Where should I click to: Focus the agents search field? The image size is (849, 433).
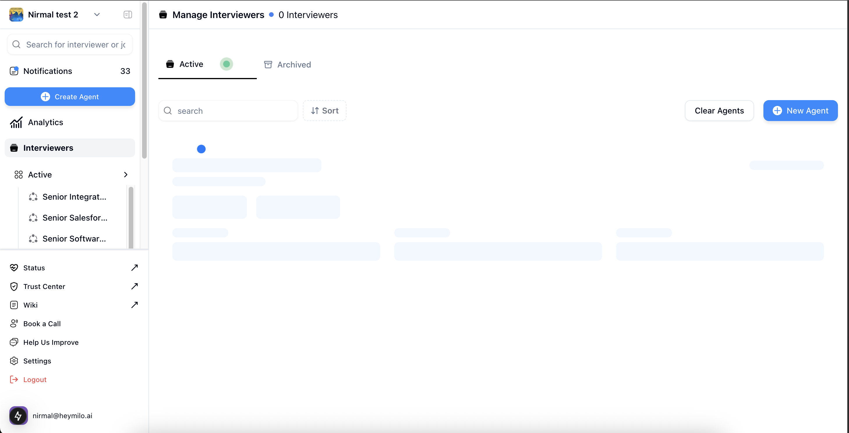[x=234, y=111]
